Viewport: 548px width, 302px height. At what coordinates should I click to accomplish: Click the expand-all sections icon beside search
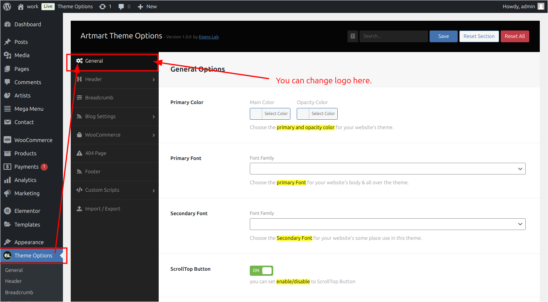coord(353,36)
